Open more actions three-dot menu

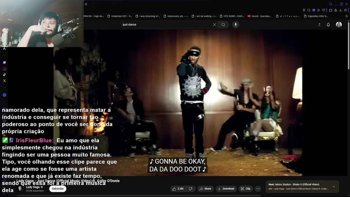point(258,189)
